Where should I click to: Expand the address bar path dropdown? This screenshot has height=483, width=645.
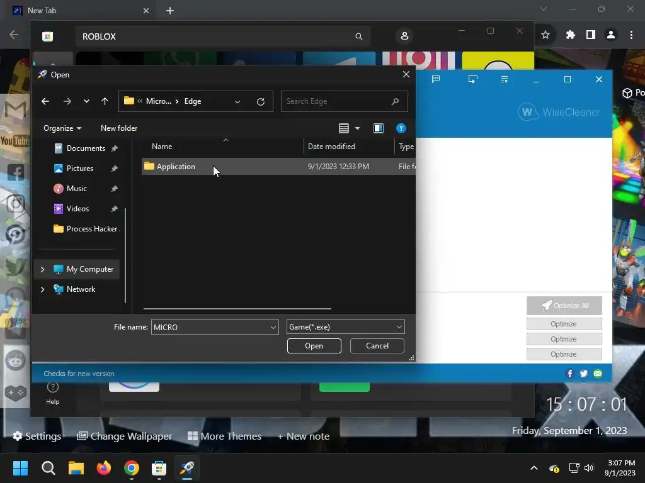point(237,102)
